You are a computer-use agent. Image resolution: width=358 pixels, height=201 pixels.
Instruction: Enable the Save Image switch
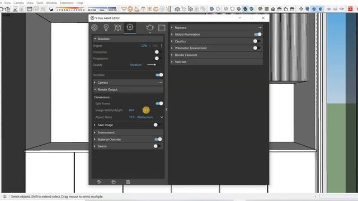point(157,125)
